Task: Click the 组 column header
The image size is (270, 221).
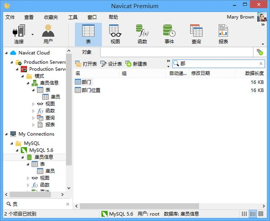Action: pos(143,74)
